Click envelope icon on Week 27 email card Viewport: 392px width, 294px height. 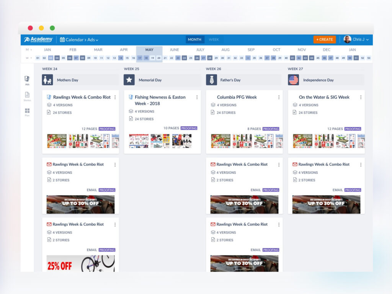tap(295, 164)
